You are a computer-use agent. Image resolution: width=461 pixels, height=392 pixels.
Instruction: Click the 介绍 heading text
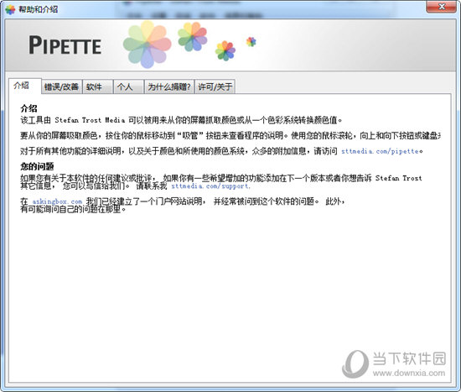tap(28, 108)
